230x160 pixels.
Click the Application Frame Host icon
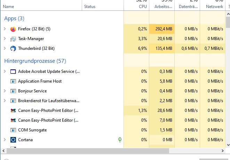pyautogui.click(x=13, y=81)
